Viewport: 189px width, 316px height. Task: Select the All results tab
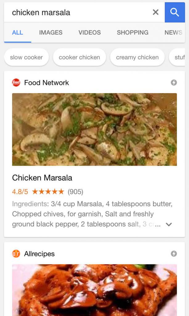coord(18,32)
